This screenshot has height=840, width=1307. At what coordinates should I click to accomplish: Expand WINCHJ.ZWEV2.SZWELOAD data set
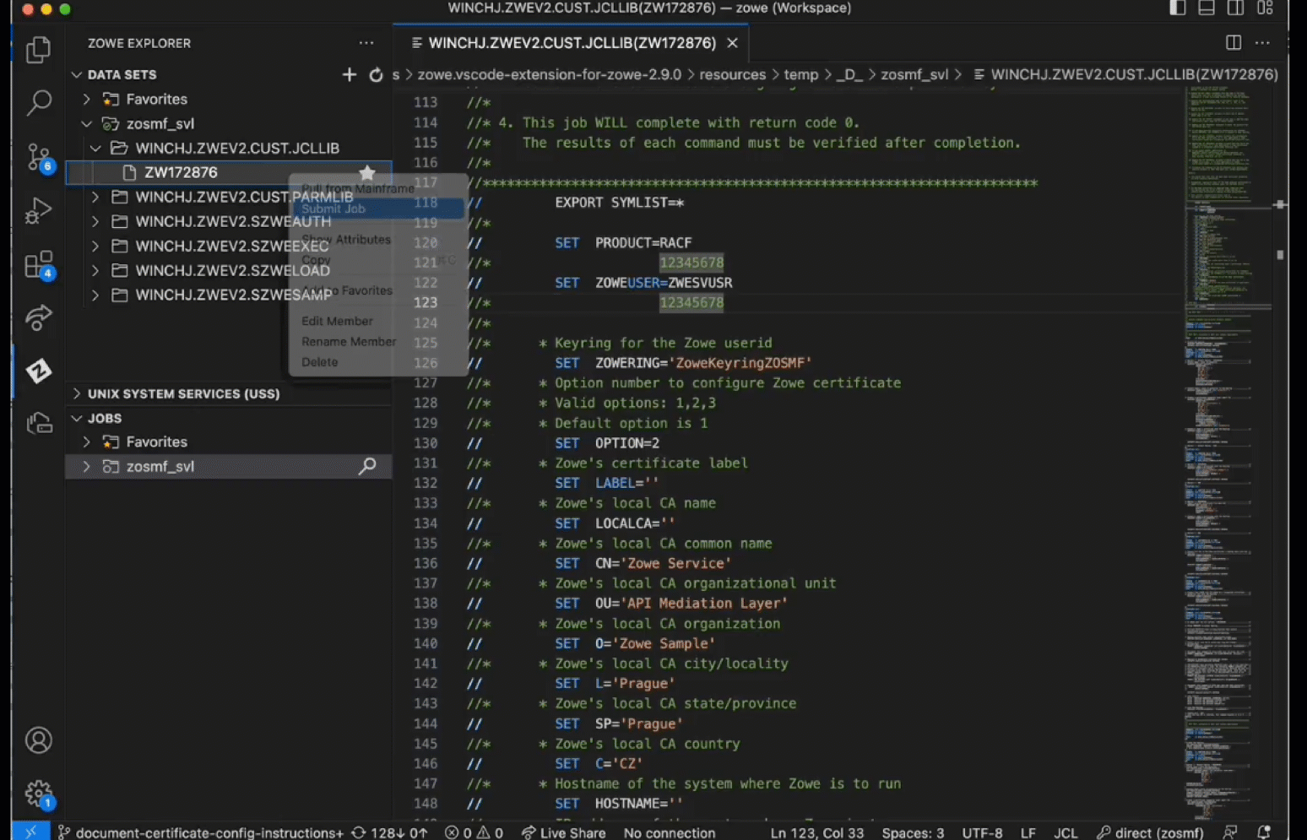95,270
